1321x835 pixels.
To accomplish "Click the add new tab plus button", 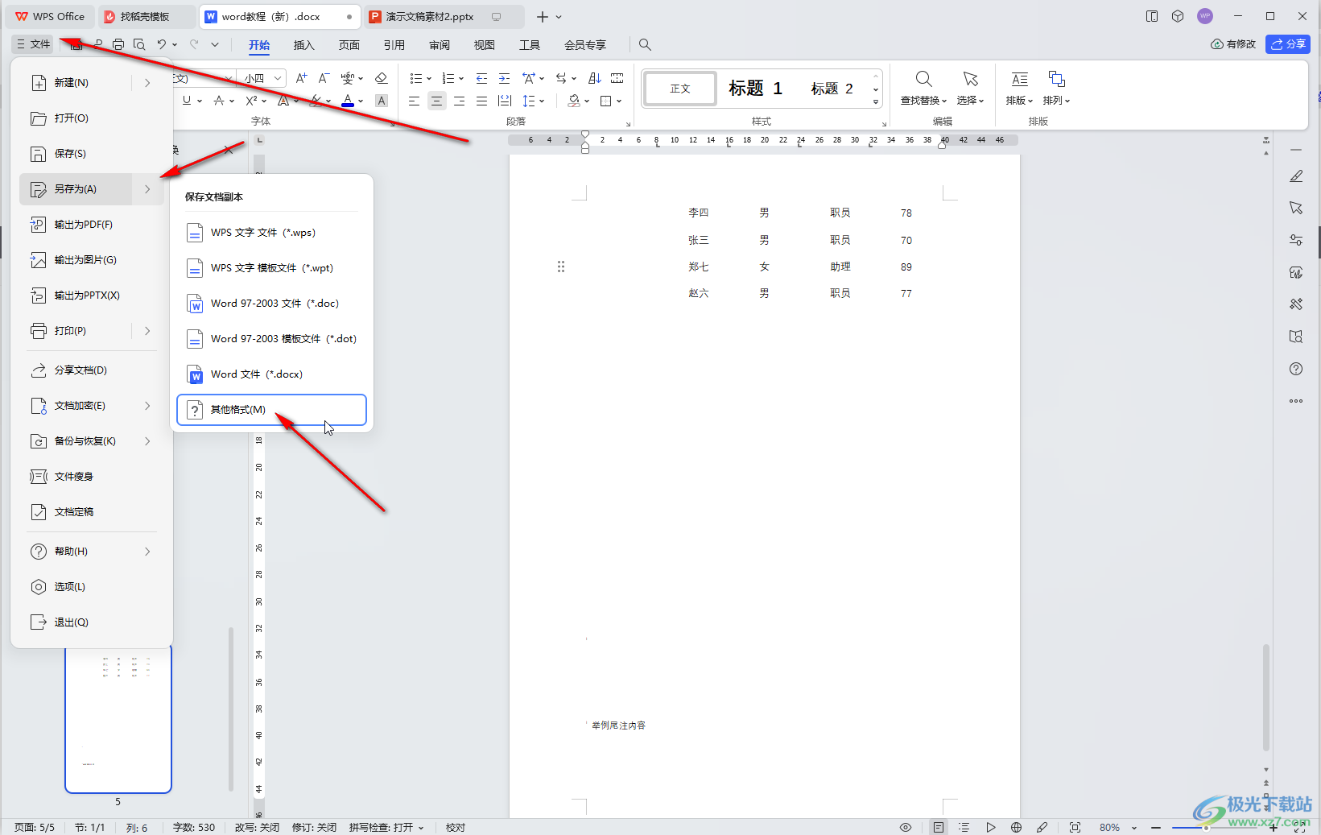I will click(x=543, y=16).
